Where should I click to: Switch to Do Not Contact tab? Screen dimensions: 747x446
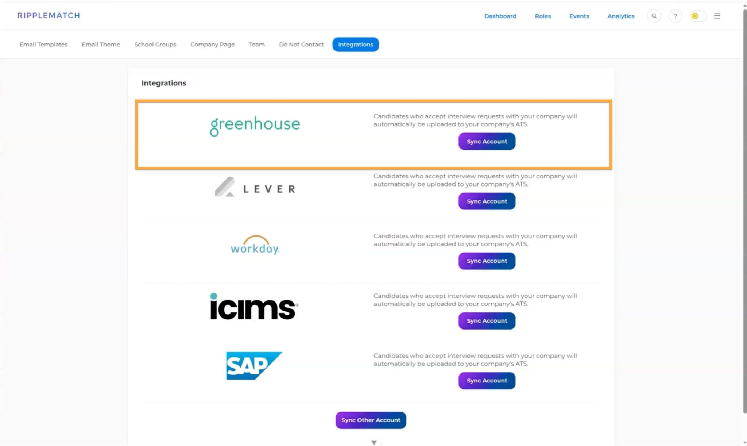[x=301, y=45]
